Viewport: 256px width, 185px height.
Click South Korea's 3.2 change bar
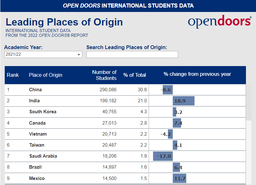pyautogui.click(x=175, y=112)
